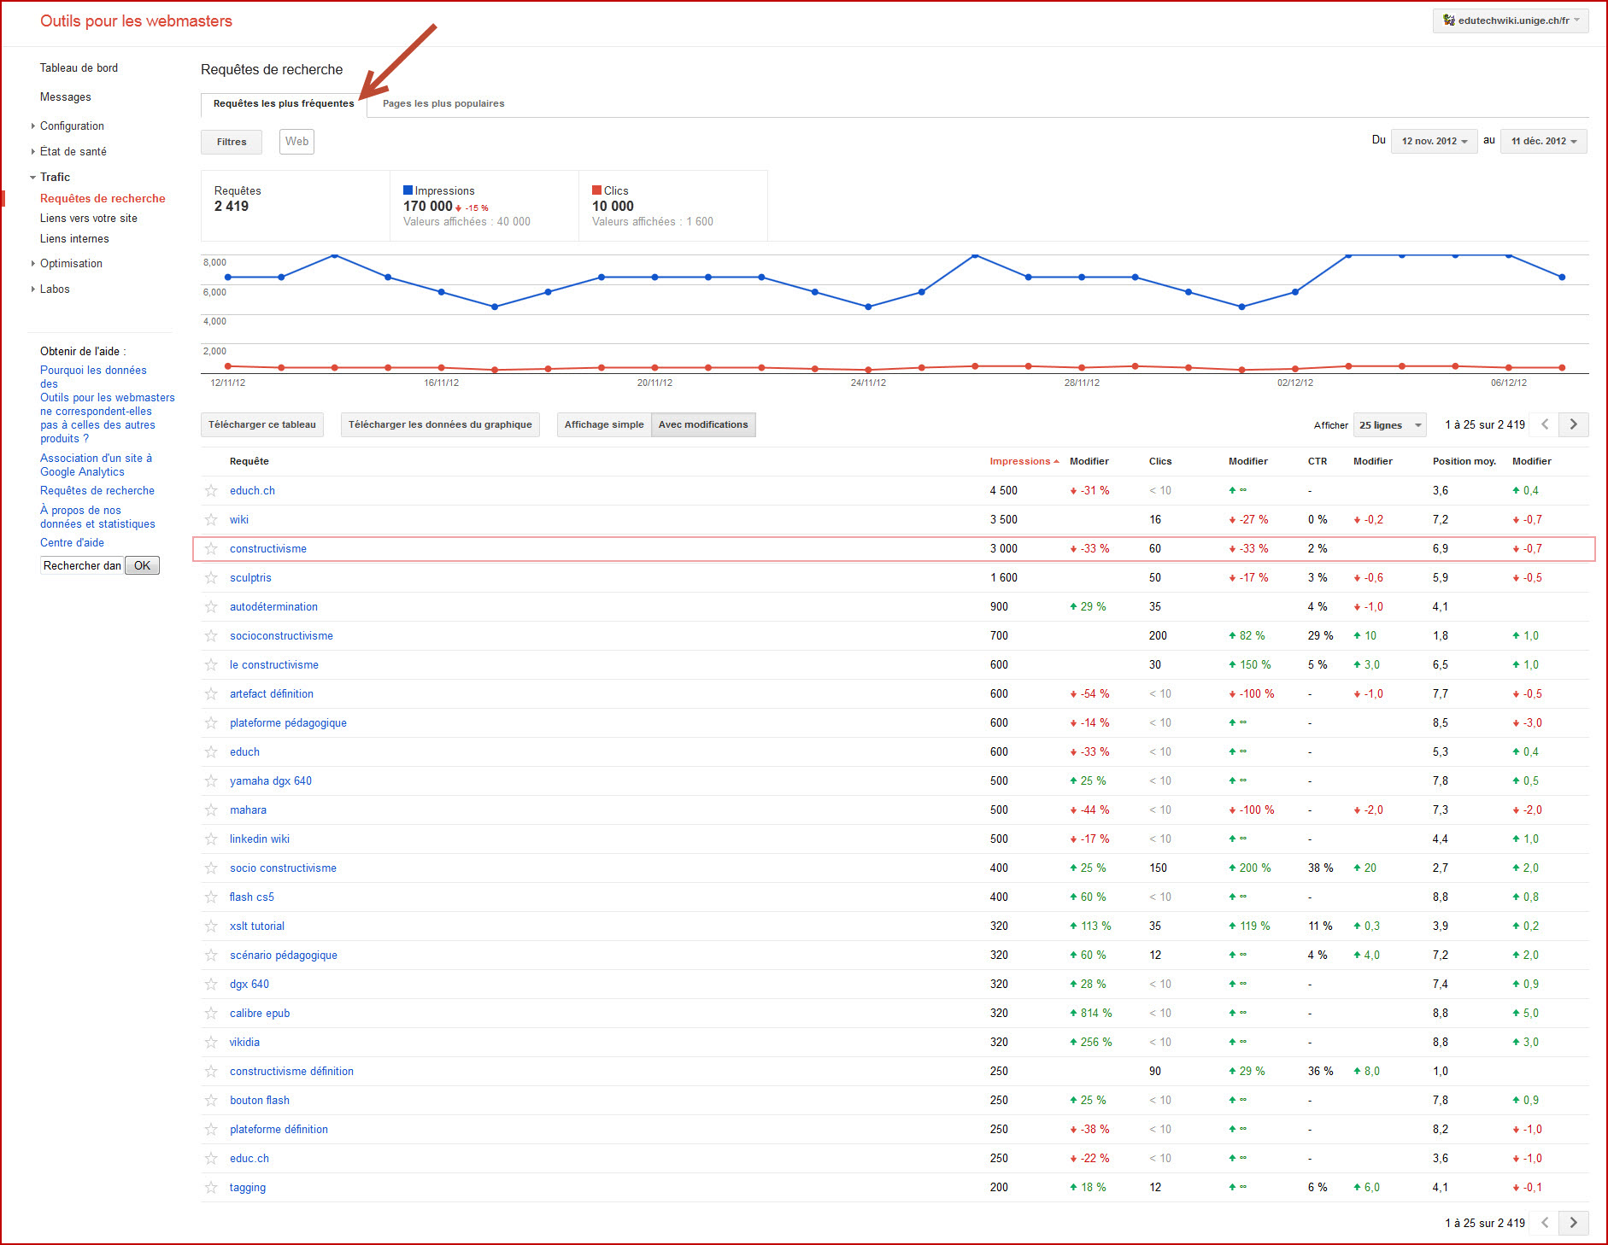Star the educh.ch query row
This screenshot has height=1245, width=1608.
click(x=211, y=490)
